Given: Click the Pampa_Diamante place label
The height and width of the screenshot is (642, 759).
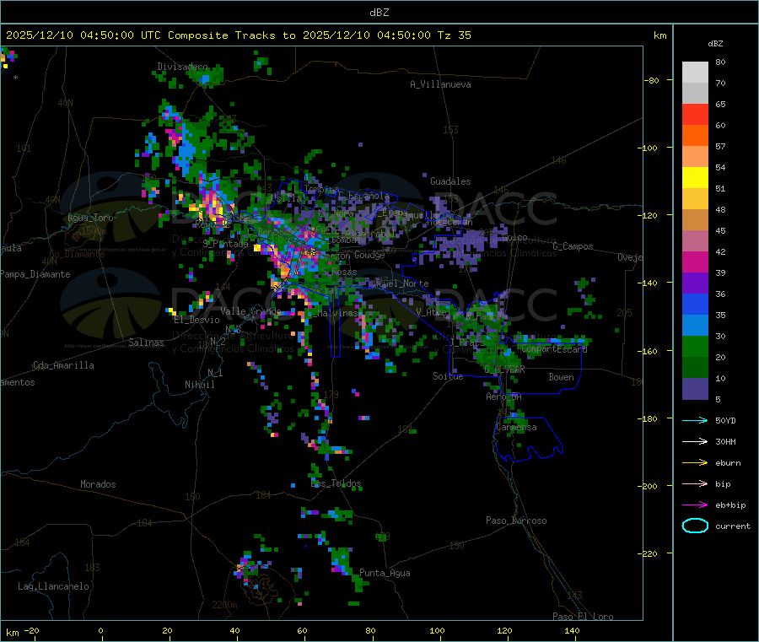Looking at the screenshot, I should click(x=35, y=274).
